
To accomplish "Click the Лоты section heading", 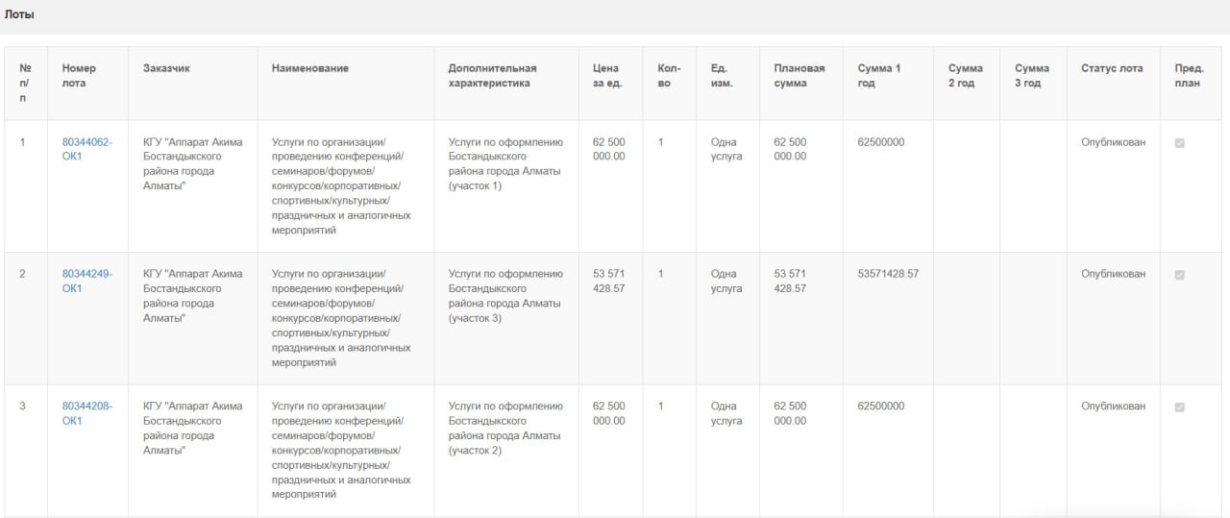I will [x=18, y=15].
